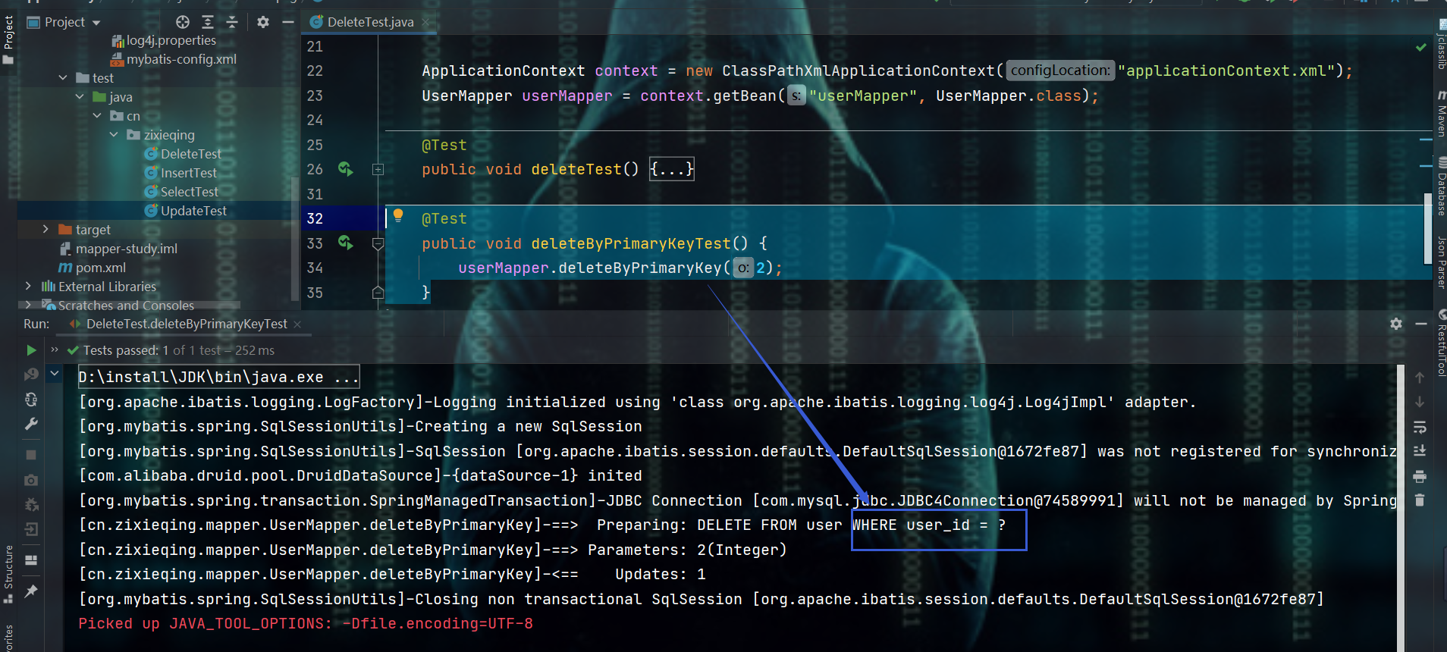Open the Run panel settings gear
1447x652 pixels.
1396,324
